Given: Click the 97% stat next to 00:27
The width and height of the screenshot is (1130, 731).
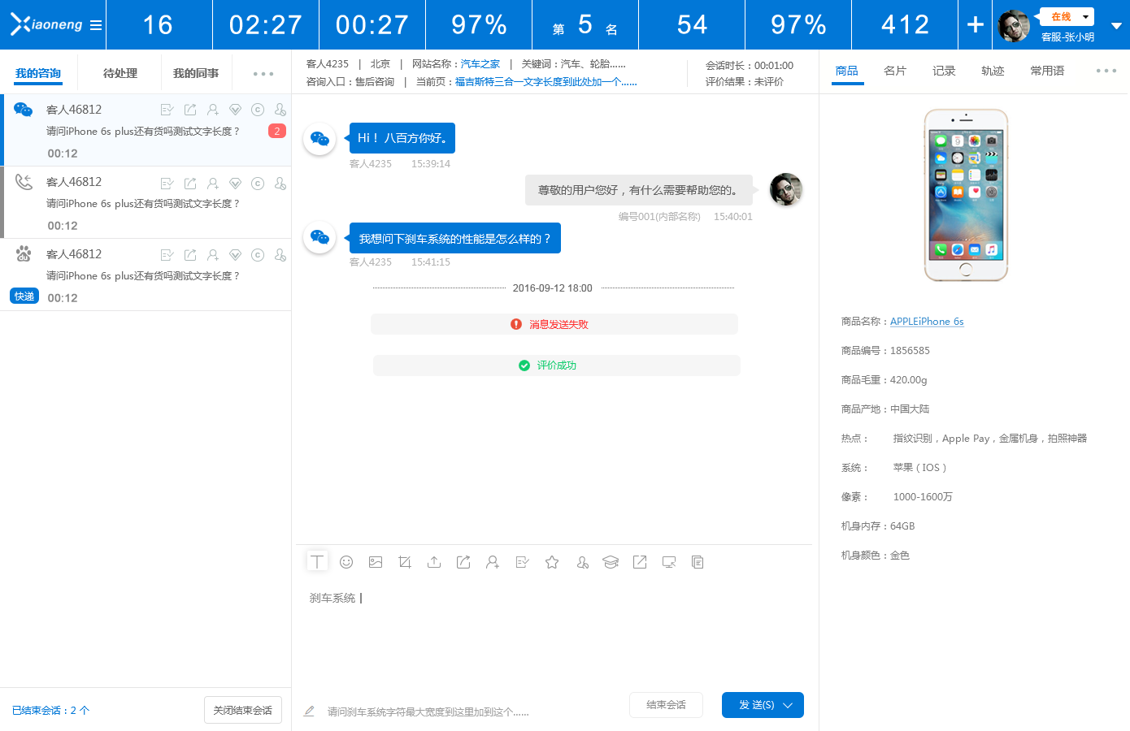Looking at the screenshot, I should pos(479,25).
